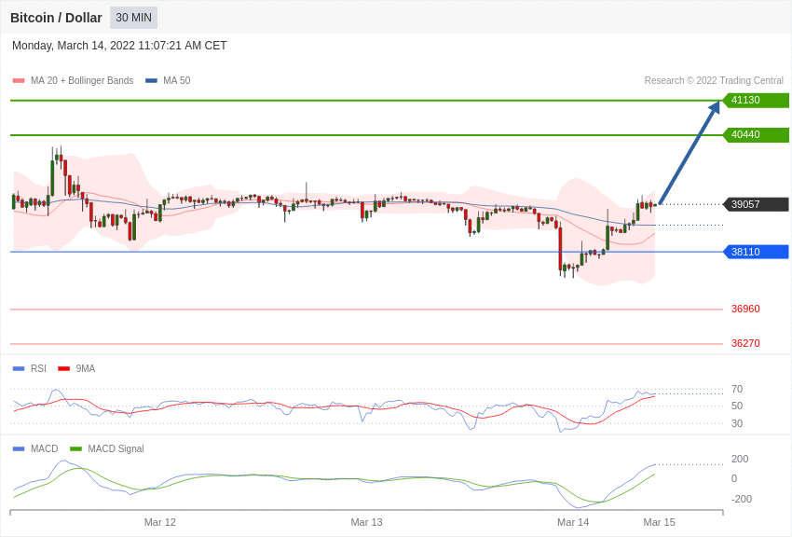Viewport: 792px width, 537px height.
Task: Click the red 36960 support label
Action: coord(745,309)
